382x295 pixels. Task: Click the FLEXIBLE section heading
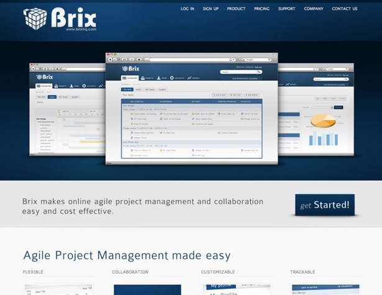point(33,272)
